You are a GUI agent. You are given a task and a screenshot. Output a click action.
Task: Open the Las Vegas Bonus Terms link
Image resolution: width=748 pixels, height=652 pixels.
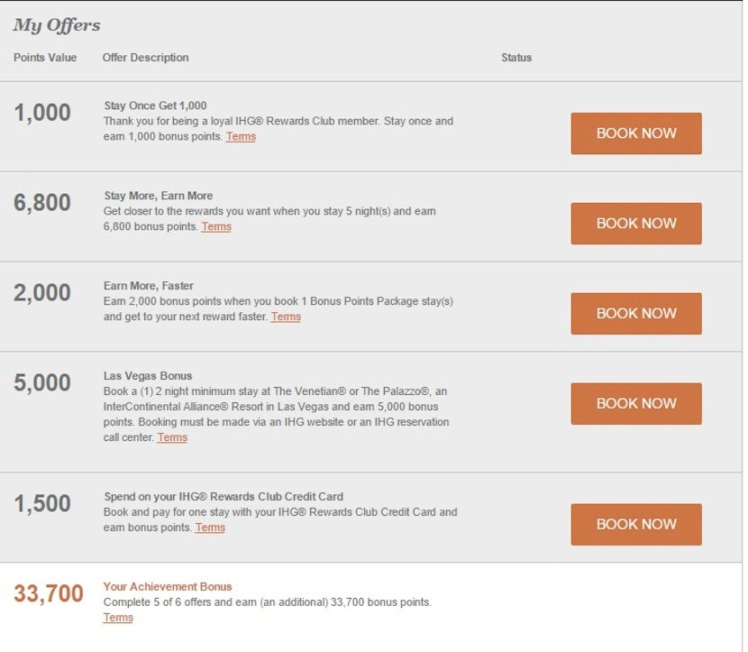(172, 438)
